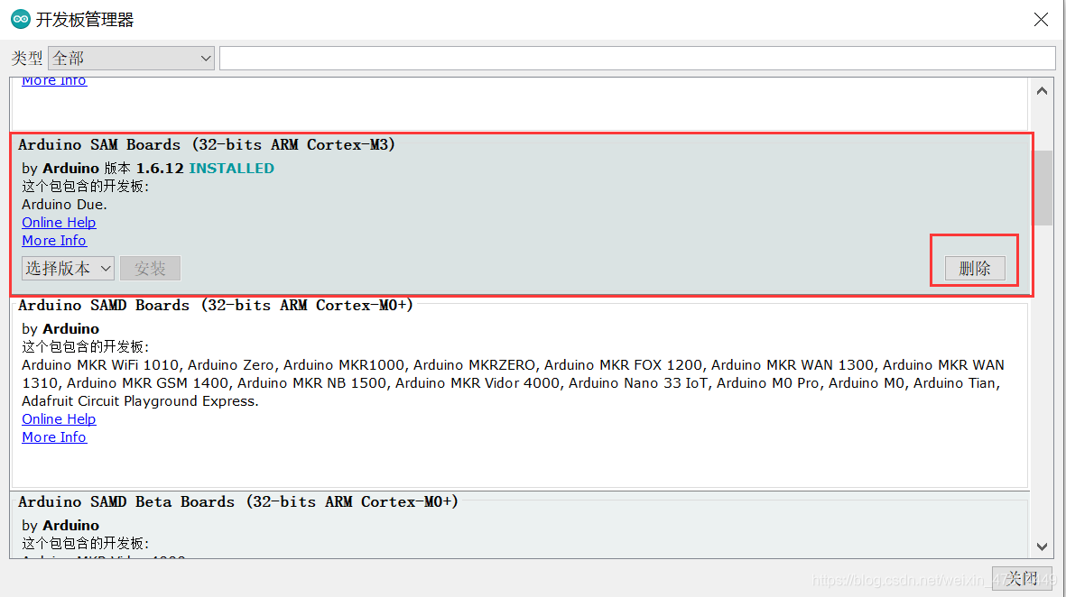Click the version number 1.6.12 text

[x=160, y=168]
